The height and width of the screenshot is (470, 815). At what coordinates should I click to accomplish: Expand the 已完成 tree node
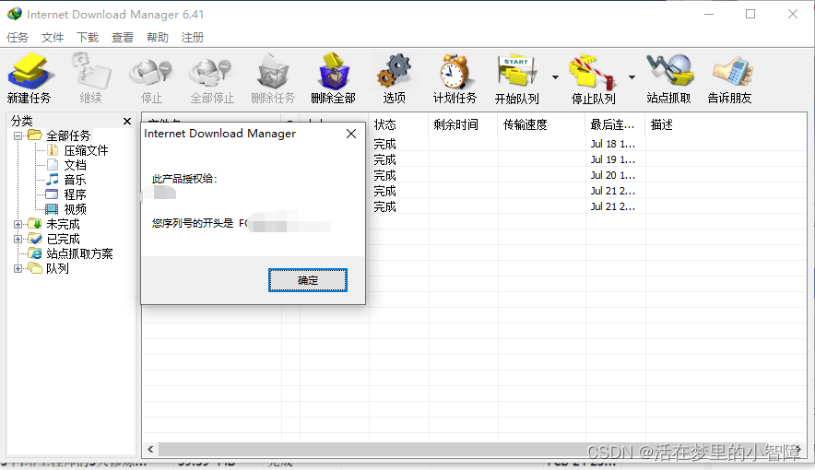18,239
